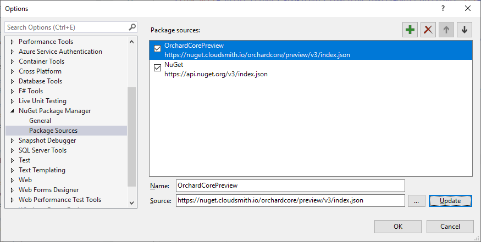
Task: Select the Web Forms Designer tree item
Action: tap(49, 190)
